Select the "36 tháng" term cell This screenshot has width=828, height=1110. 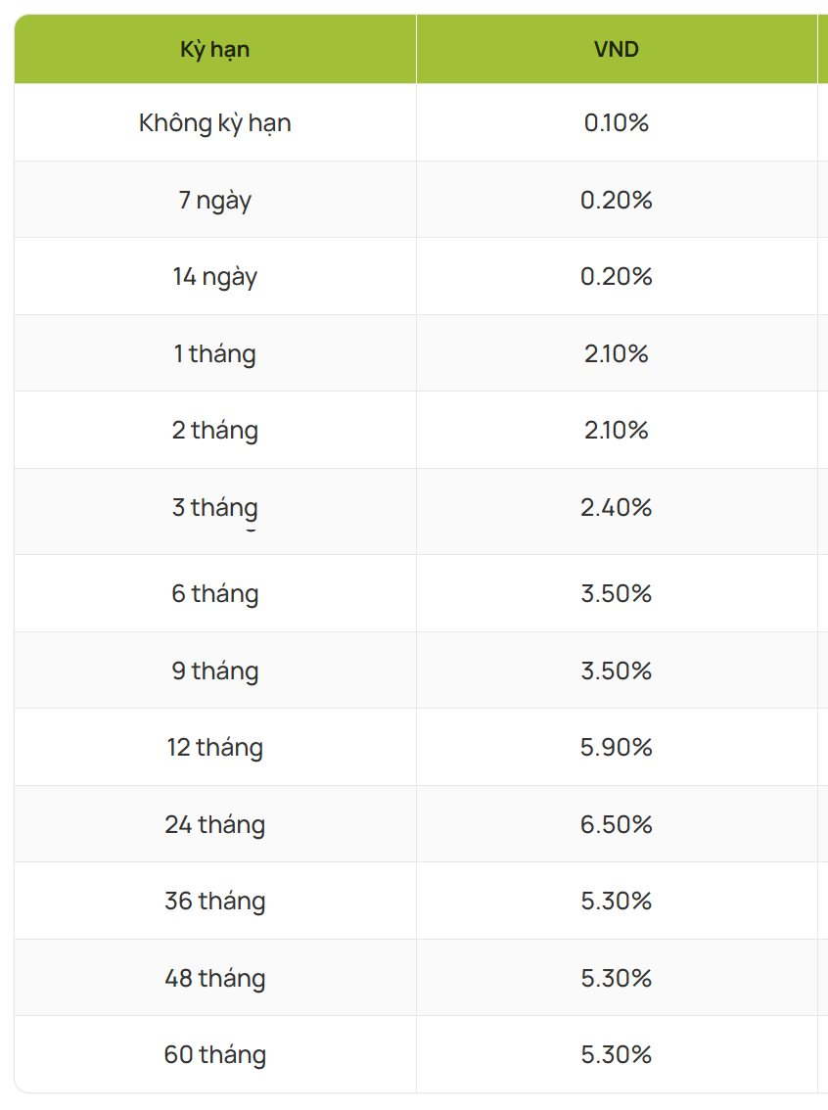click(214, 902)
